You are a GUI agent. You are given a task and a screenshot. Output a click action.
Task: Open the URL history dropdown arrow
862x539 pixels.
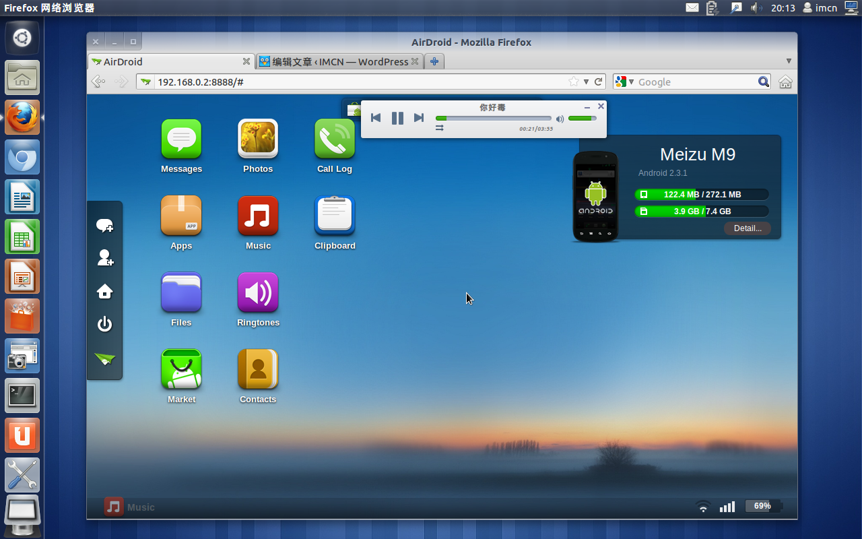pyautogui.click(x=587, y=82)
